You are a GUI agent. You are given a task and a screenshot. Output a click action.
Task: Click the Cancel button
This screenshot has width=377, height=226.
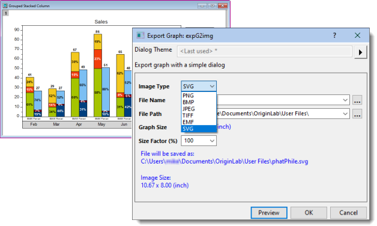pyautogui.click(x=348, y=213)
